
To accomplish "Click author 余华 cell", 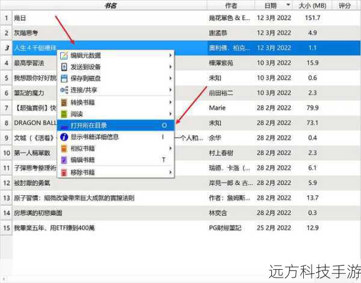I will pos(215,138).
